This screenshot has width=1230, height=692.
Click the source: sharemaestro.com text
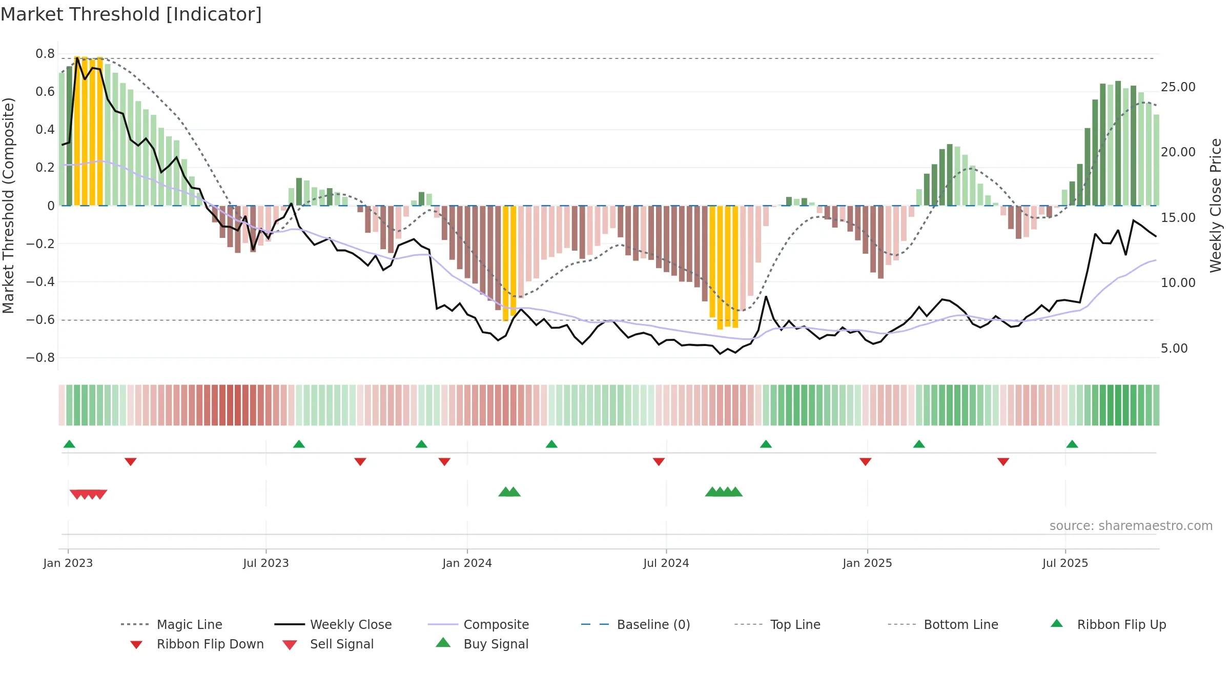1131,526
